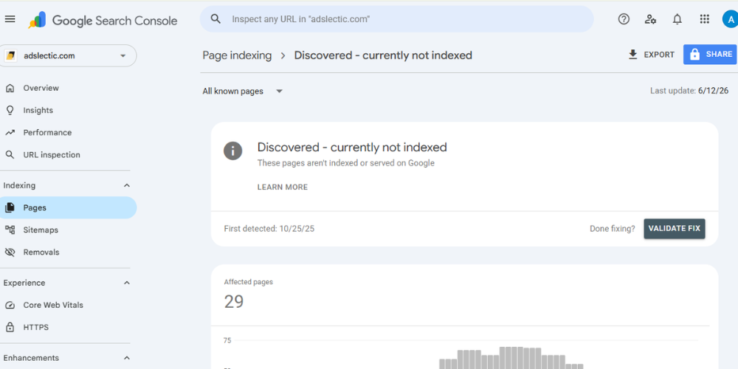Click the Performance trend icon
Screen dimensions: 738x369
click(x=10, y=133)
